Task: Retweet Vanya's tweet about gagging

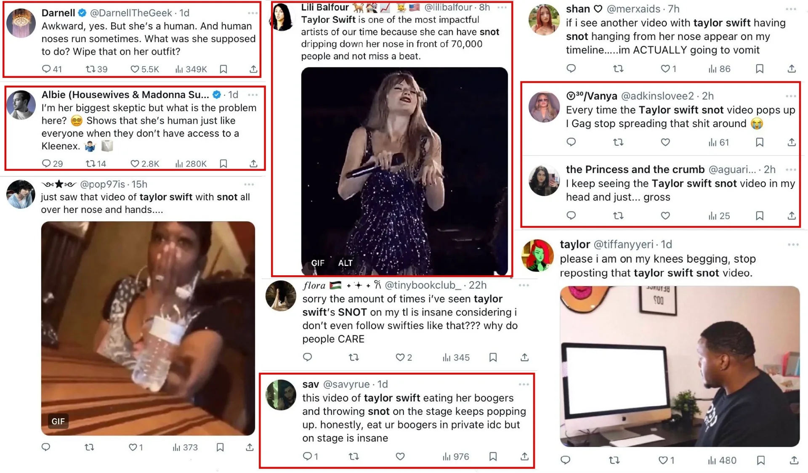Action: tap(618, 142)
